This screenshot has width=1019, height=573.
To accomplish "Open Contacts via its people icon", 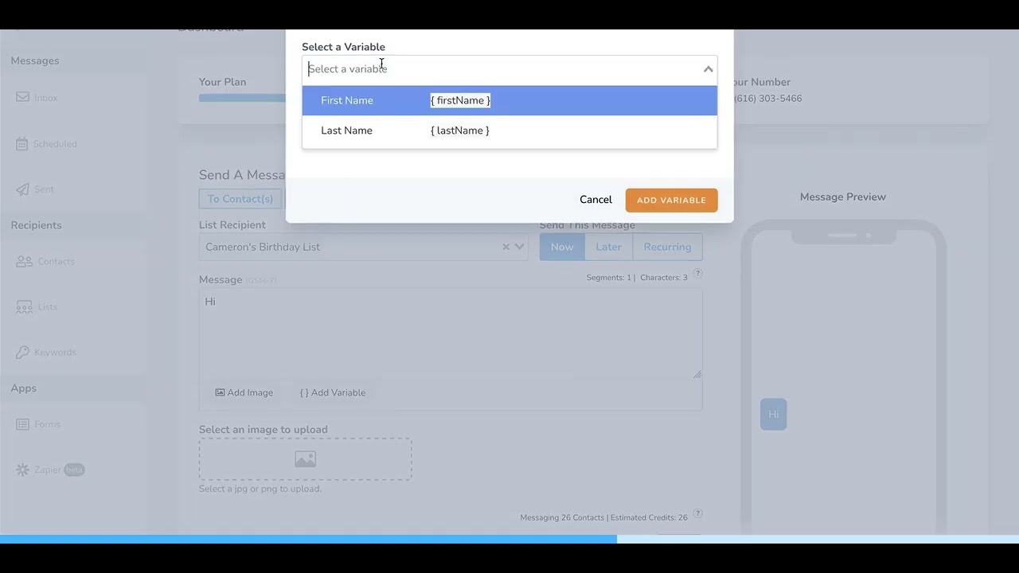I will (x=24, y=261).
